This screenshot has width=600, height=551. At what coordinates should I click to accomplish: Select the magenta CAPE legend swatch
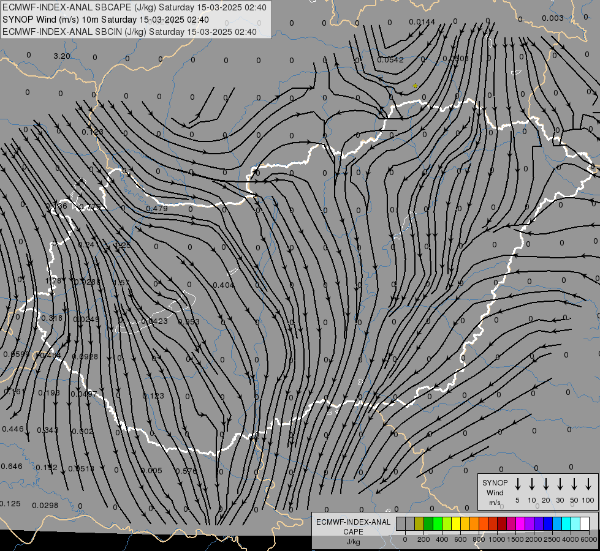tap(520, 524)
